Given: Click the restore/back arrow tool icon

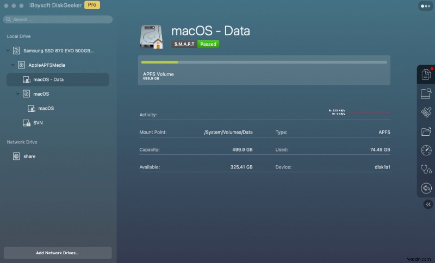Looking at the screenshot, I should pyautogui.click(x=426, y=188).
